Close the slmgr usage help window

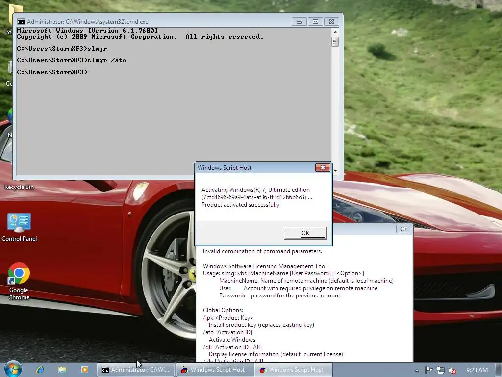(x=404, y=229)
